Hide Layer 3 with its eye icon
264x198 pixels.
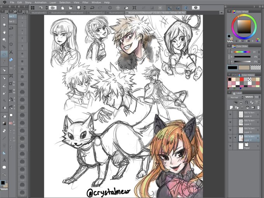tap(230, 130)
